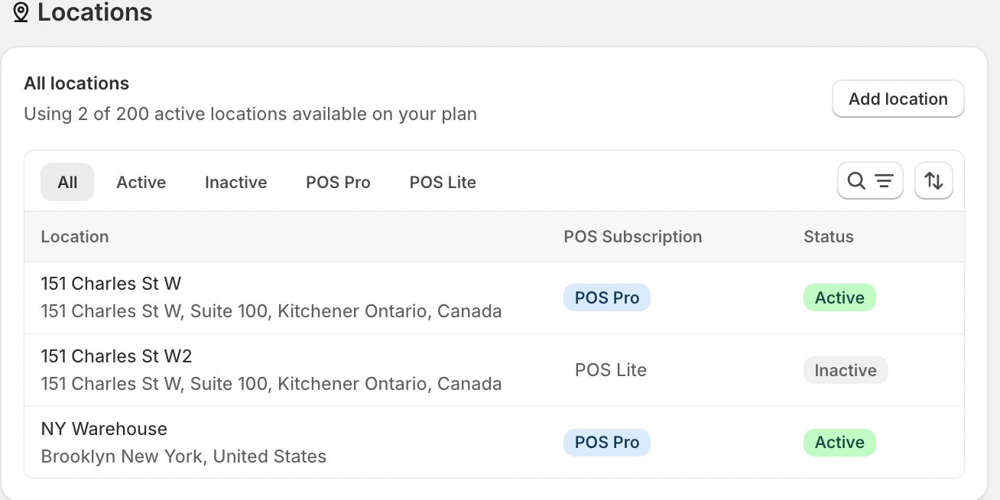Click Active status badge for NY Warehouse
The height and width of the screenshot is (500, 1000).
839,443
